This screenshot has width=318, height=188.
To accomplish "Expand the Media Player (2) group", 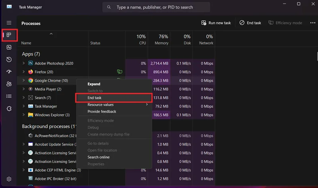I will tap(23, 89).
